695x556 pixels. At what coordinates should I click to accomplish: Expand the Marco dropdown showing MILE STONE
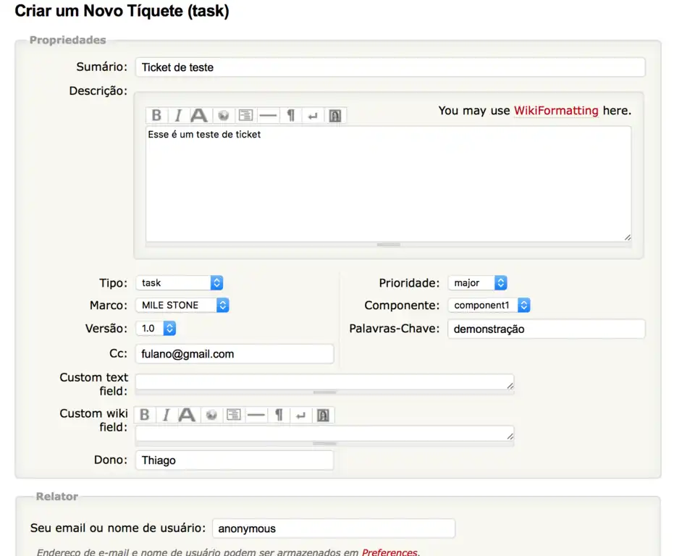pos(182,306)
